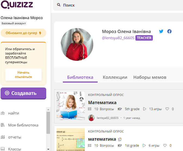Image resolution: width=183 pixels, height=151 pixels.
Task: Click the lightning bolt upgrade icon
Action: click(x=40, y=33)
